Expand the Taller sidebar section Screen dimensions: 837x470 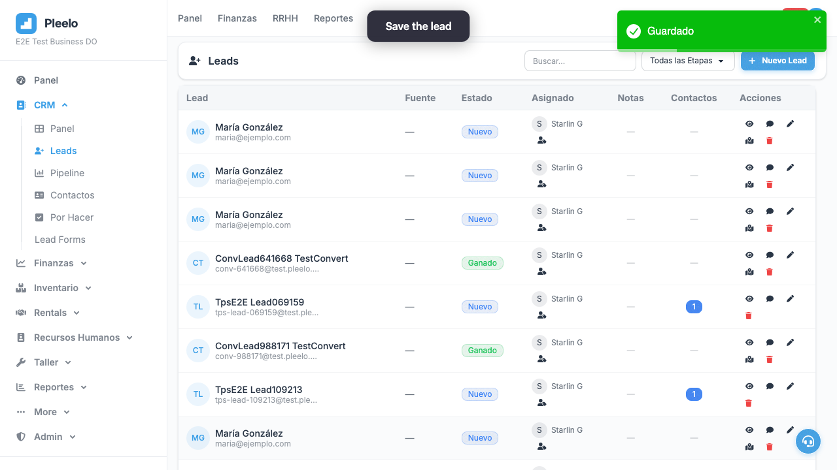[44, 362]
